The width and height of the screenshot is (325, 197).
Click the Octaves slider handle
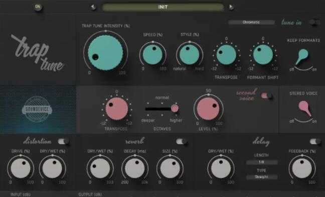[x=175, y=109]
